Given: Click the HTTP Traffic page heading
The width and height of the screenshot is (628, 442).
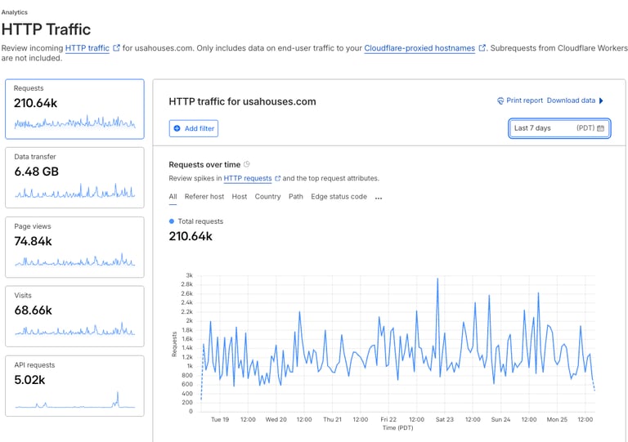Looking at the screenshot, I should click(46, 29).
